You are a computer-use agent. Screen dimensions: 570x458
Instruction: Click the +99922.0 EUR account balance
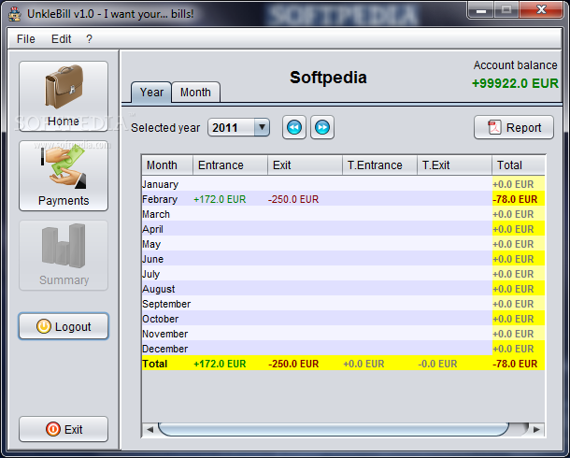[x=515, y=83]
